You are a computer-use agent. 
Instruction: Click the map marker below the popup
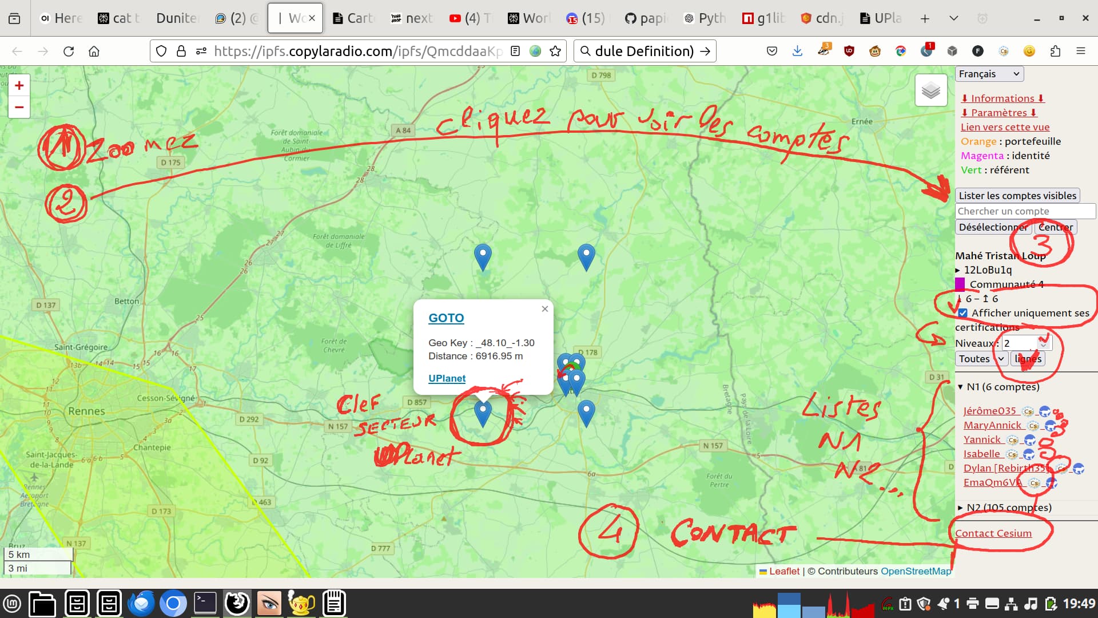(483, 414)
